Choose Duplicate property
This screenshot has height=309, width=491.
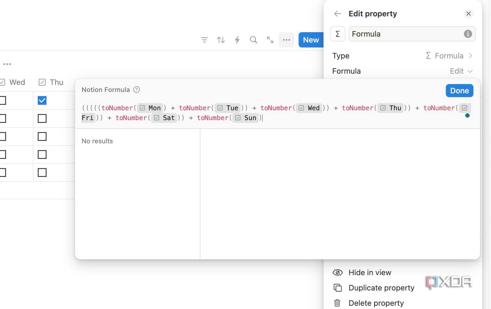click(x=402, y=288)
